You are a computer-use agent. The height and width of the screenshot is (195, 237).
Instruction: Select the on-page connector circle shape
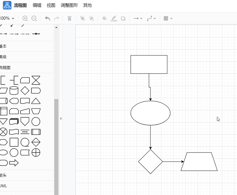pos(36,121)
